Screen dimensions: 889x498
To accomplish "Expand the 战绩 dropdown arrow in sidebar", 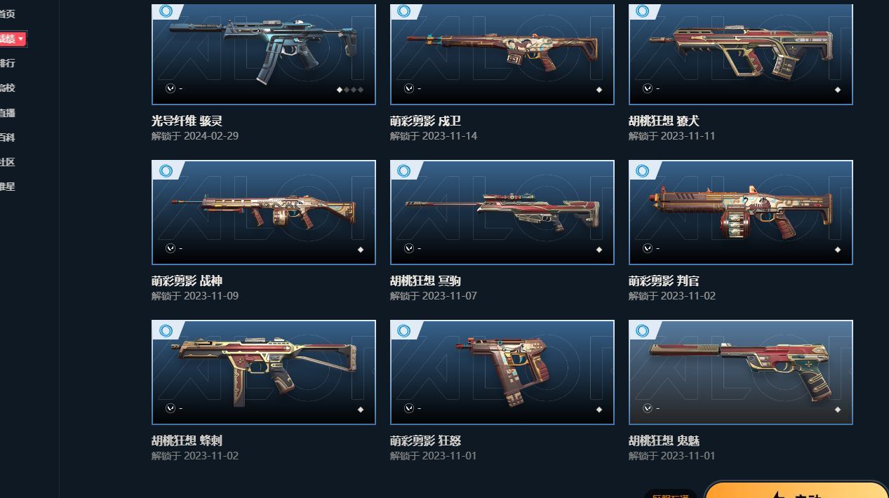I will point(21,39).
